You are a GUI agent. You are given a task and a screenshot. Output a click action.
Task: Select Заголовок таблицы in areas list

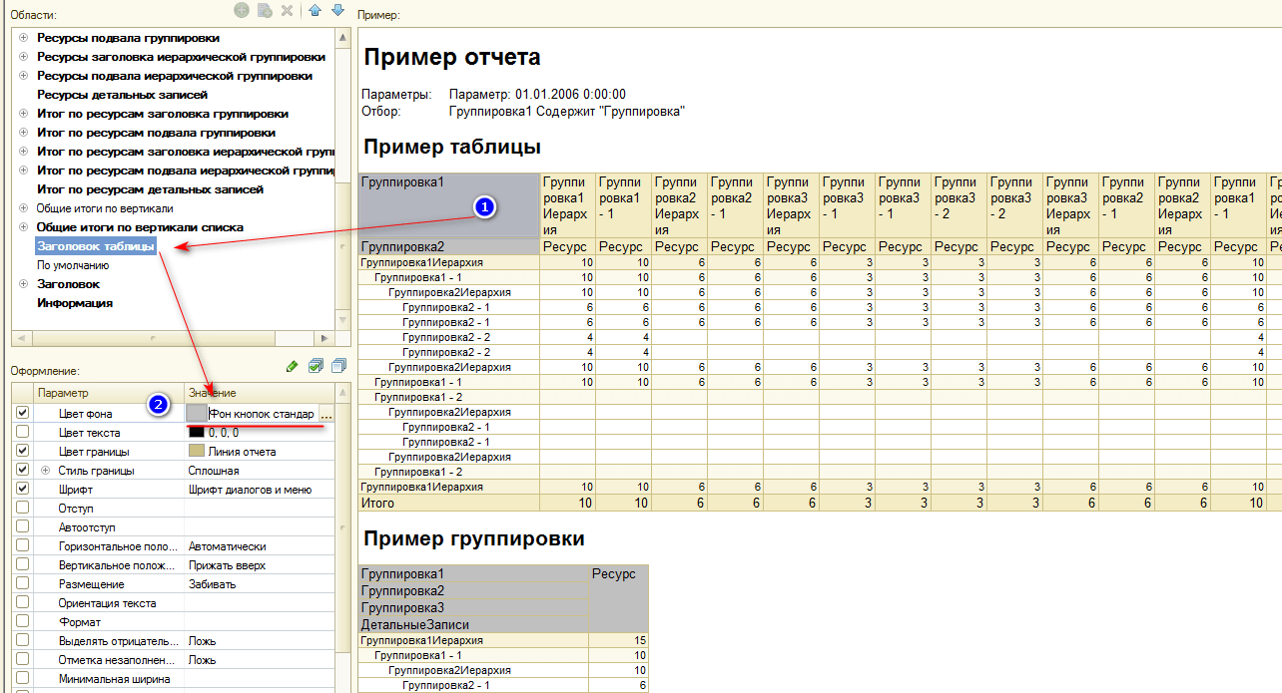(x=96, y=246)
